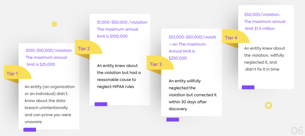The image size is (305, 136).
Task: Click the yellow ring circle decoration
Action: pos(268,105)
